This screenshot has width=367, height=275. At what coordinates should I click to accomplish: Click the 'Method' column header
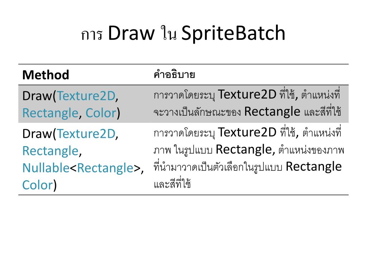tap(46, 75)
